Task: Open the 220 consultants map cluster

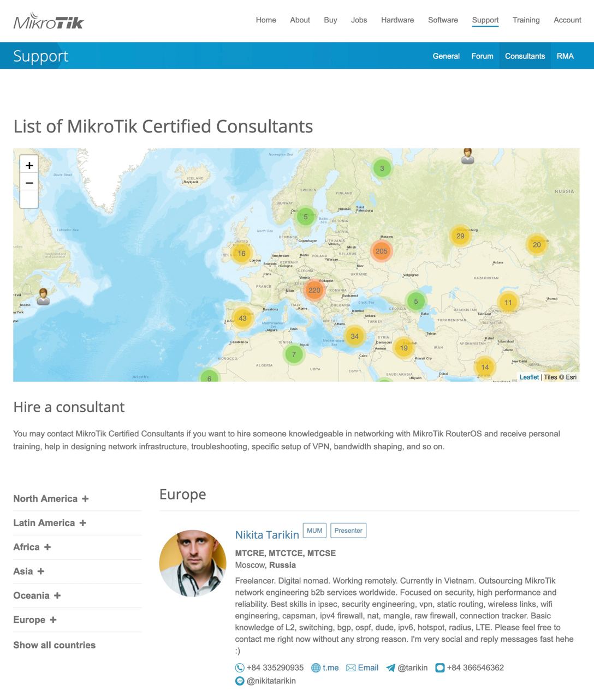Action: [314, 290]
